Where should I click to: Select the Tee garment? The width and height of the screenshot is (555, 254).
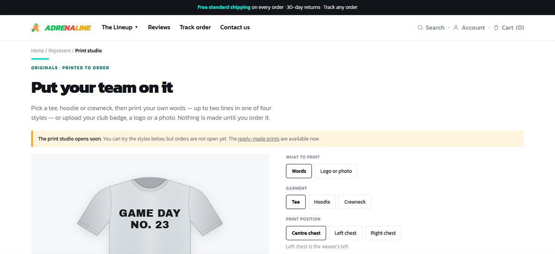[x=296, y=202]
